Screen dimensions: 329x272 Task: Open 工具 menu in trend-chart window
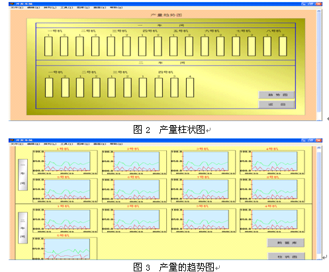67,144
